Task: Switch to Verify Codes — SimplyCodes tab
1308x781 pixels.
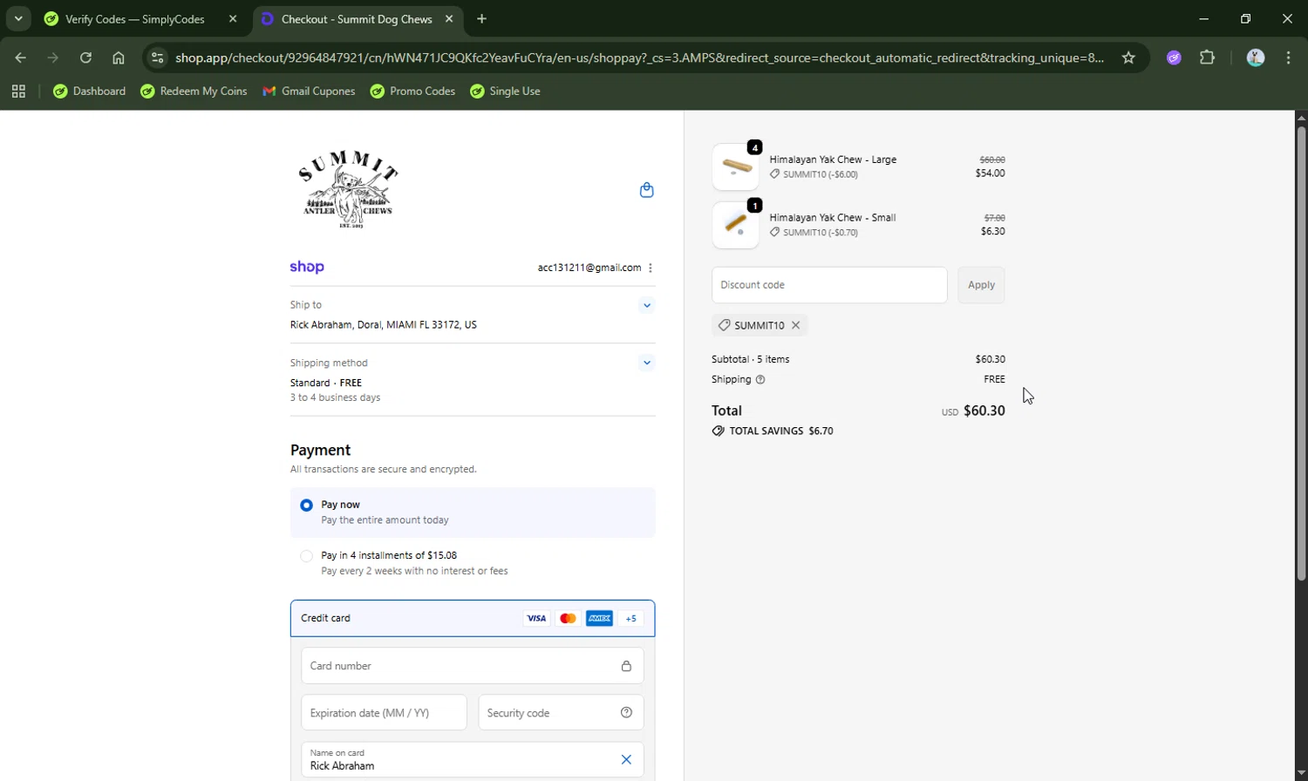Action: tap(142, 18)
